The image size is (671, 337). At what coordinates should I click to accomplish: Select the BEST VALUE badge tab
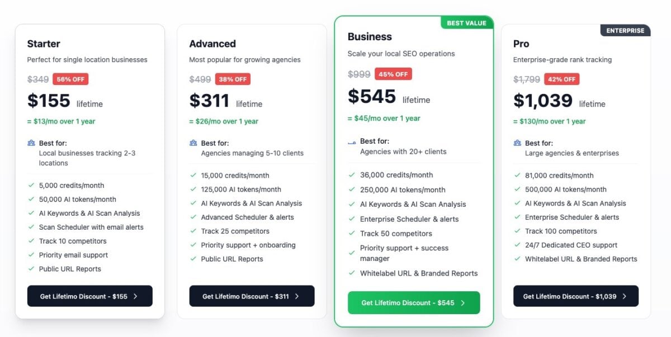467,23
